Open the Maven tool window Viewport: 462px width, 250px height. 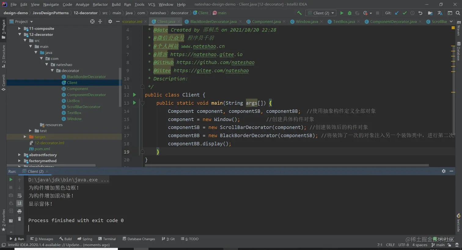(x=458, y=28)
